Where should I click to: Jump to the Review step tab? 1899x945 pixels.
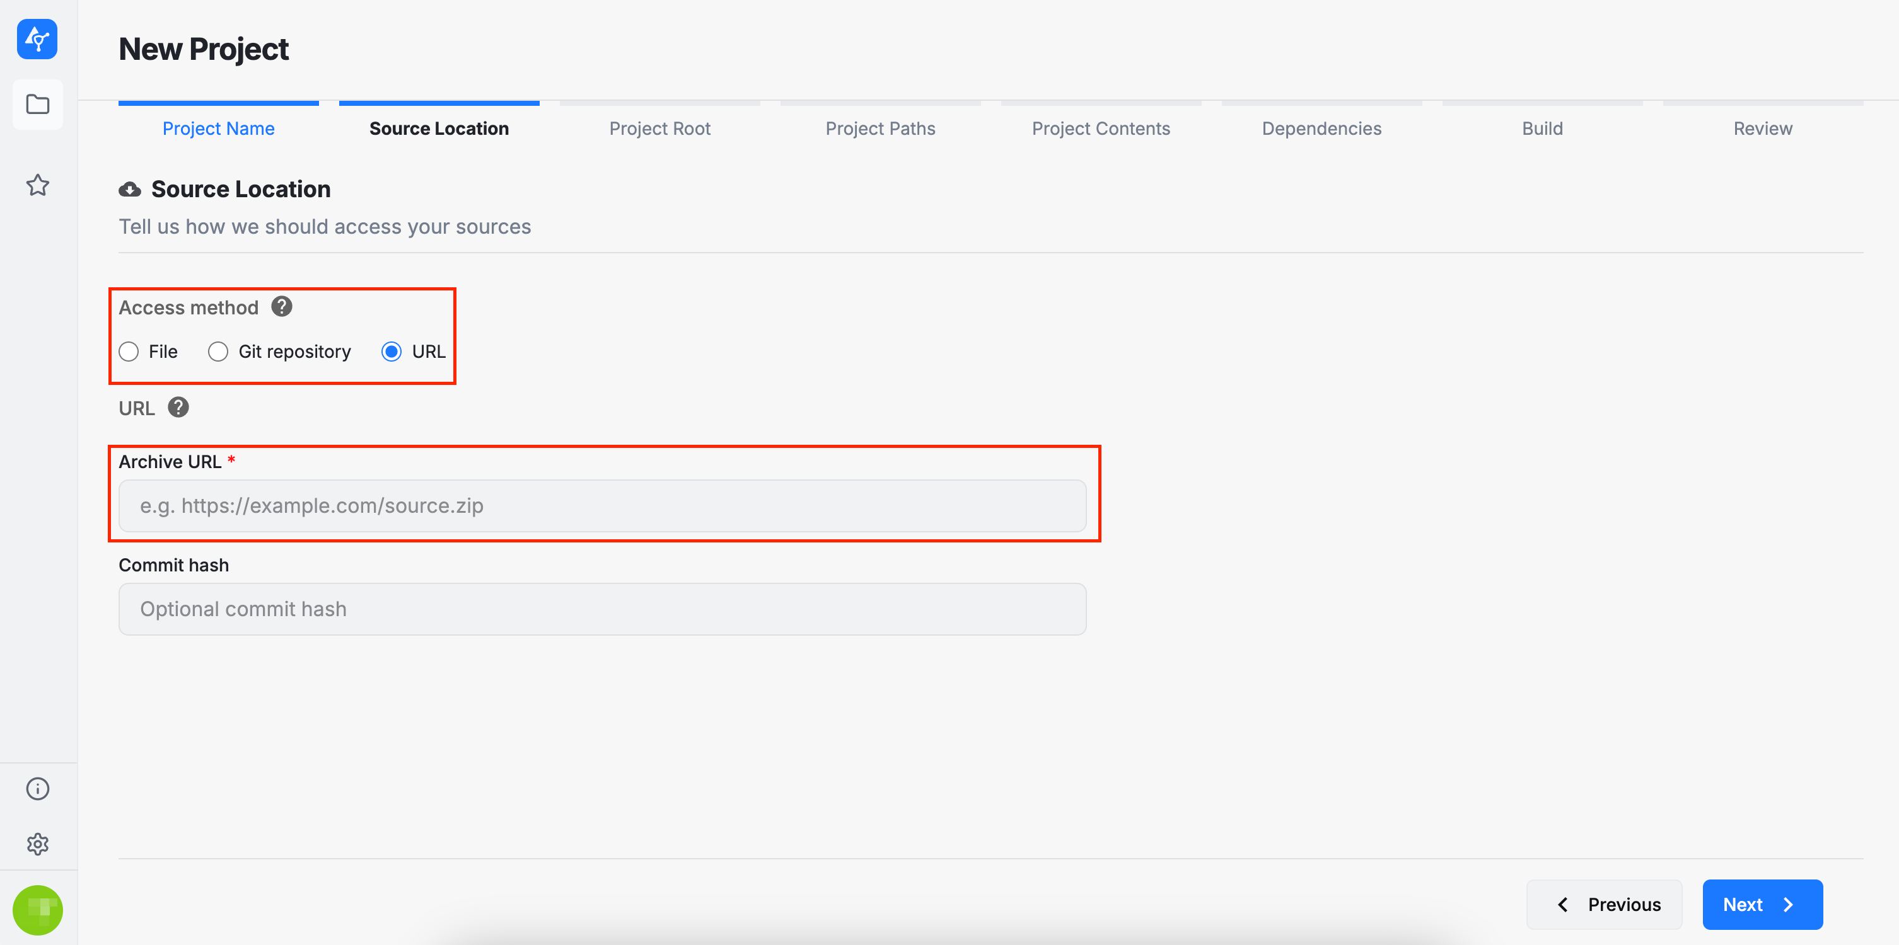(1762, 128)
